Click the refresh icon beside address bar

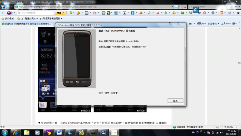tap(180, 7)
